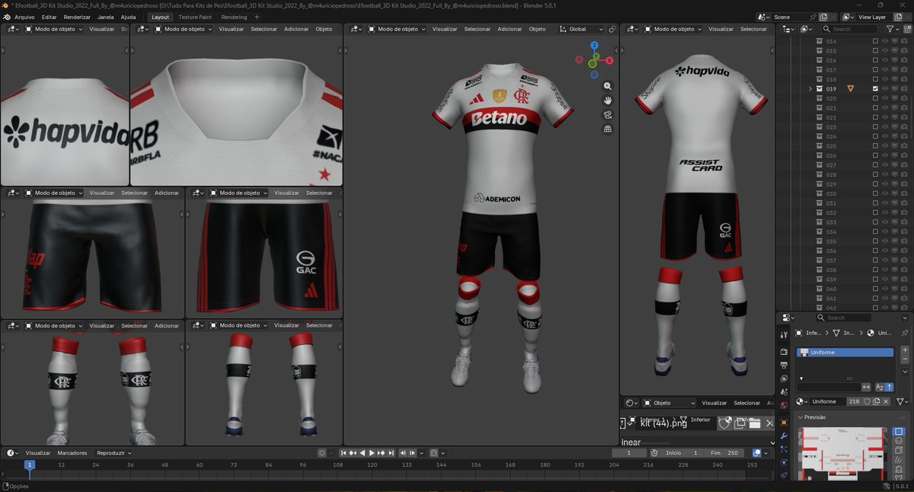Open the Object properties tab
Screen dimensions: 914x492
coord(784,422)
